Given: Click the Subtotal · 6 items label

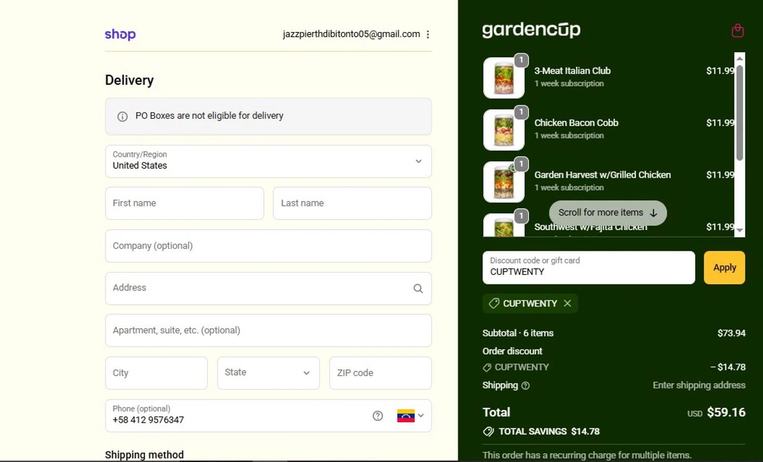Looking at the screenshot, I should point(518,333).
